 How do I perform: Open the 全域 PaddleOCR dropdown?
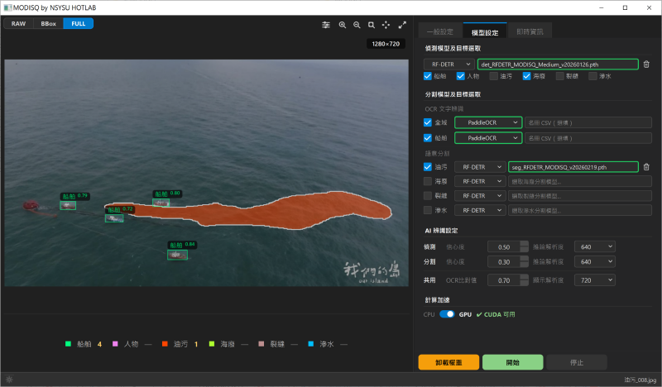[488, 122]
